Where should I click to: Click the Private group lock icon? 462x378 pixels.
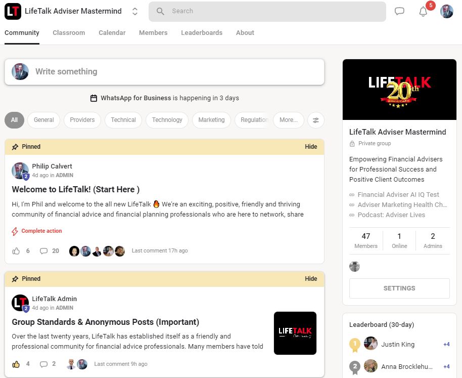click(352, 144)
